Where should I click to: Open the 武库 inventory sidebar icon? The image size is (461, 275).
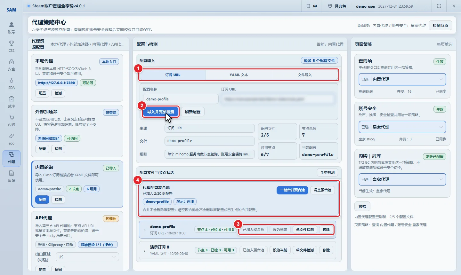click(x=12, y=102)
